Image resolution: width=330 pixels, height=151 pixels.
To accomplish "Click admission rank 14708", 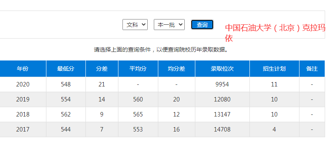I will (222, 129).
